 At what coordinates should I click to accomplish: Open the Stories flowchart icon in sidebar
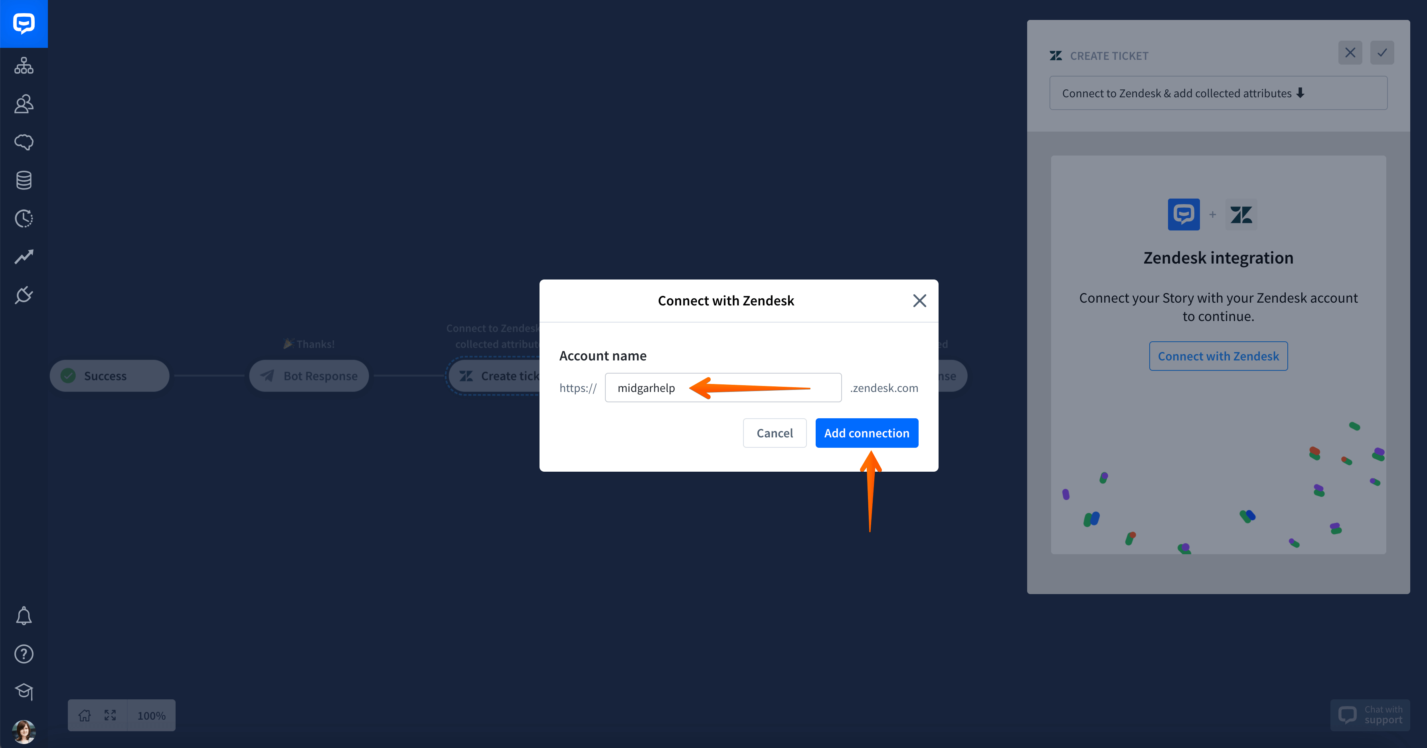click(x=24, y=65)
